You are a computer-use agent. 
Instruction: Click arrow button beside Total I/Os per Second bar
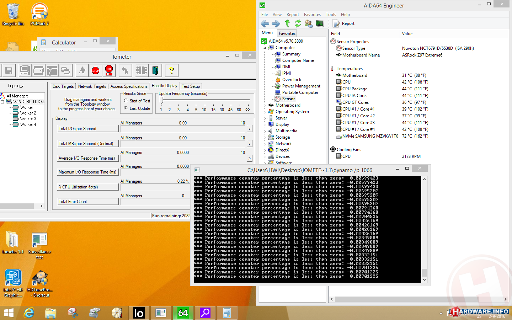point(250,129)
